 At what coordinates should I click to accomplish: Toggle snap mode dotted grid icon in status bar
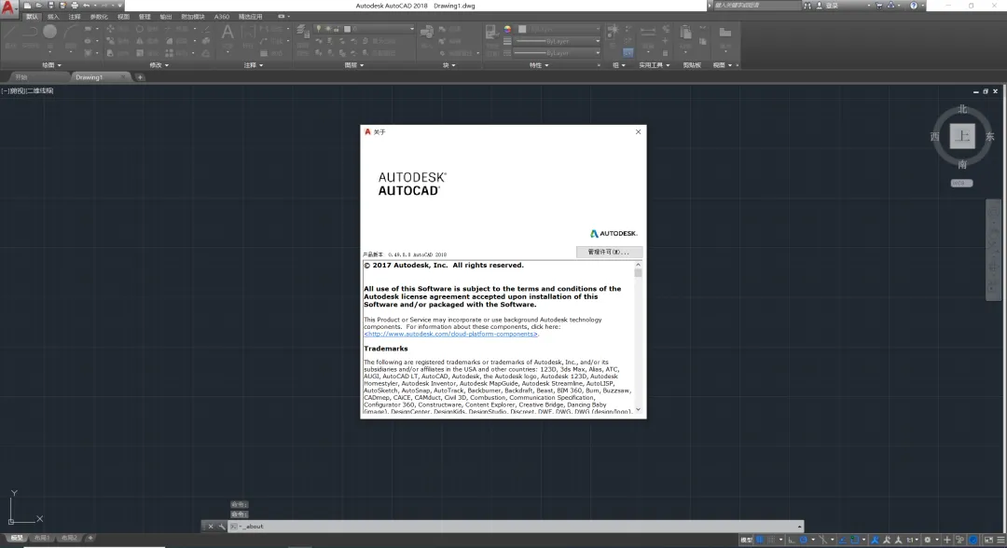[x=771, y=540]
